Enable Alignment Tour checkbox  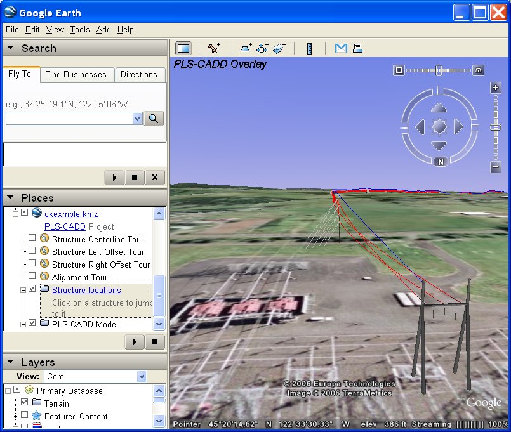(32, 275)
